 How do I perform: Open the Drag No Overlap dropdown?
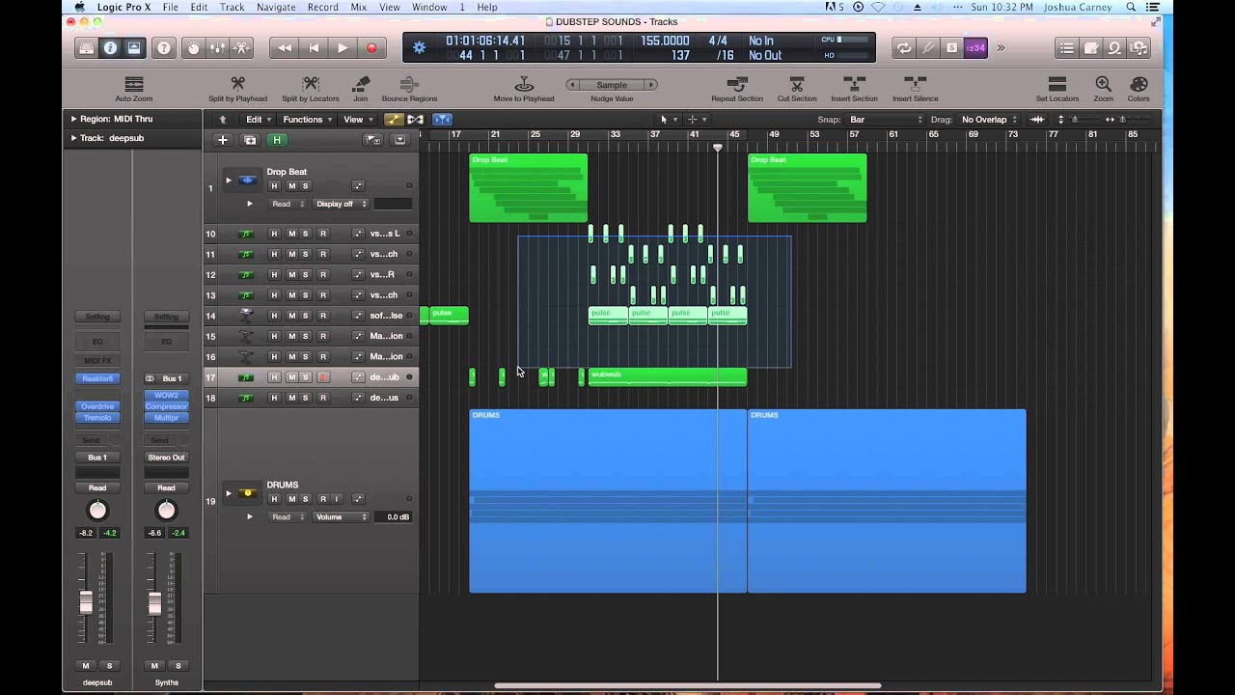(x=988, y=120)
